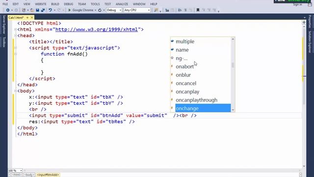Open the TEST menu
Image resolution: width=314 pixels, height=177 pixels.
[107, 4]
